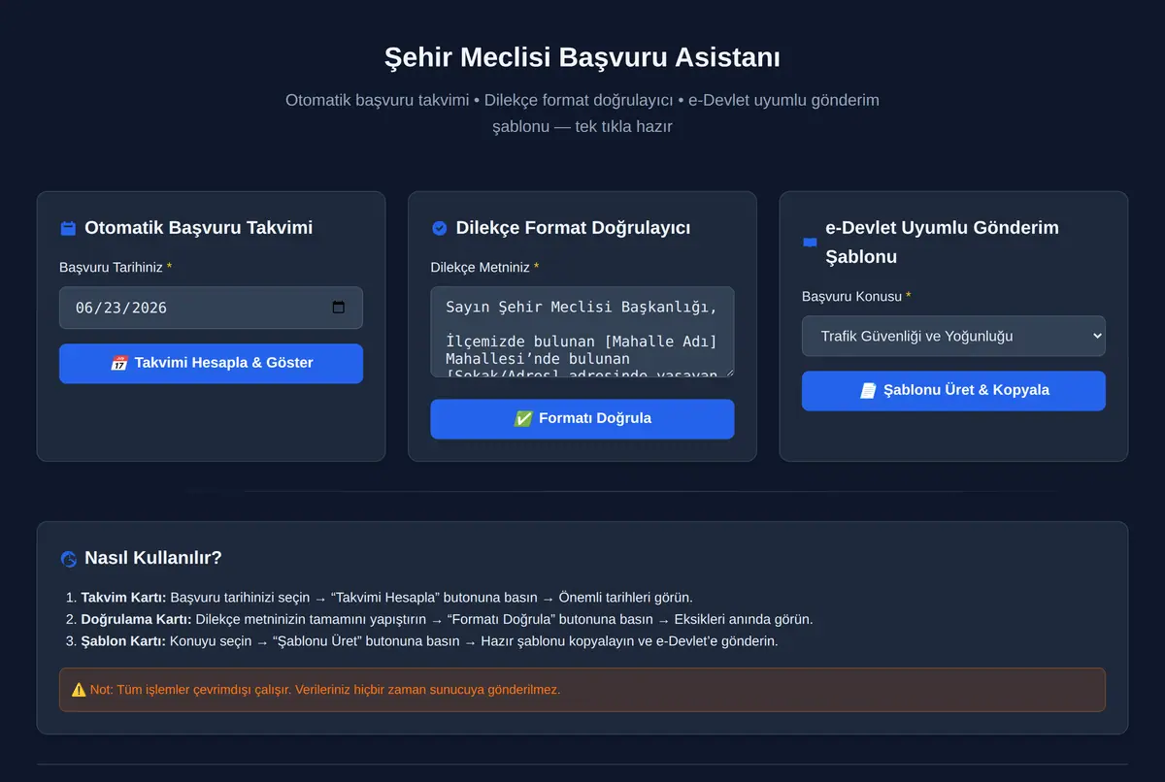Viewport: 1165px width, 782px height.
Task: Click the Doğrulama Kartı instruction line
Action: pos(447,619)
